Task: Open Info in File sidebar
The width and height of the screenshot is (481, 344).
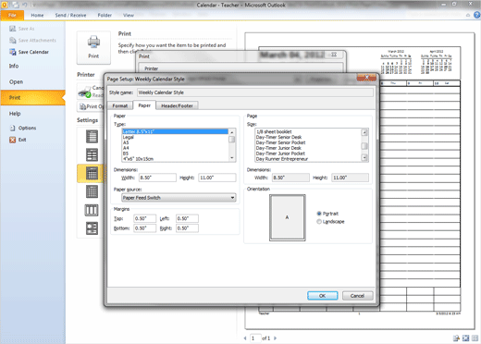Action: click(x=14, y=66)
